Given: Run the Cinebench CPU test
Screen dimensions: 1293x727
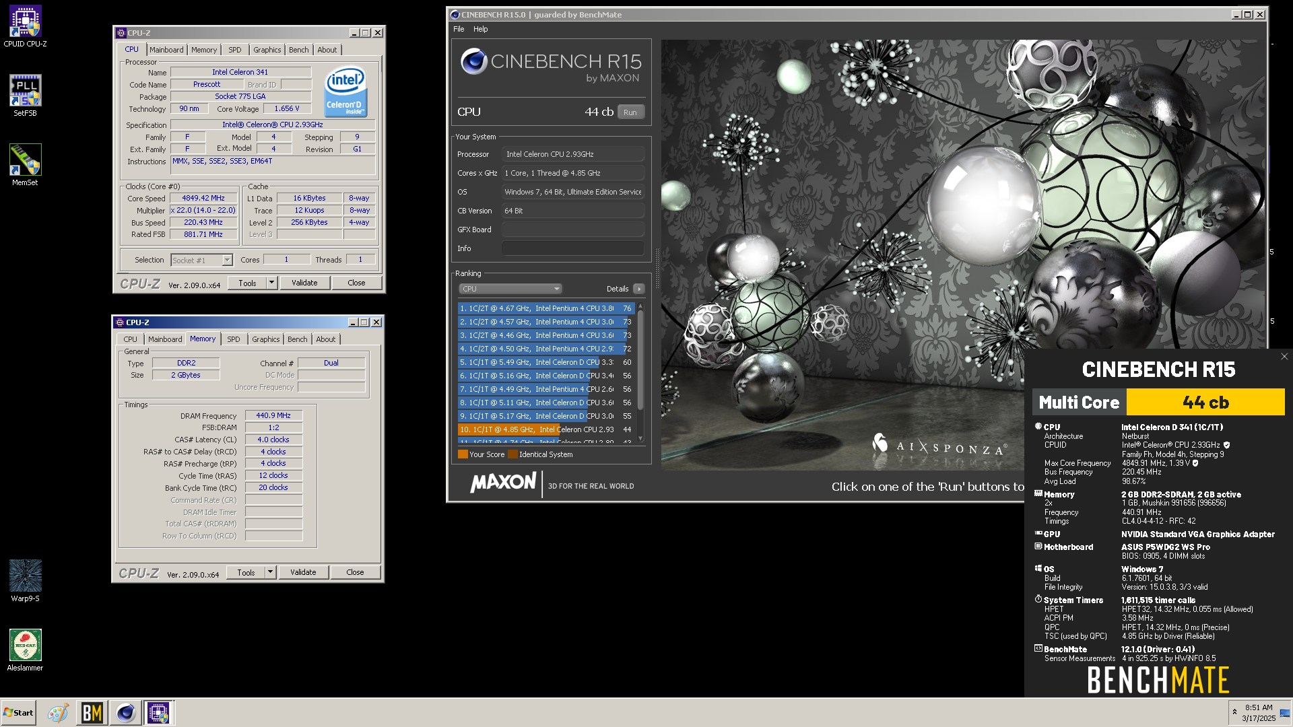Looking at the screenshot, I should pyautogui.click(x=630, y=112).
